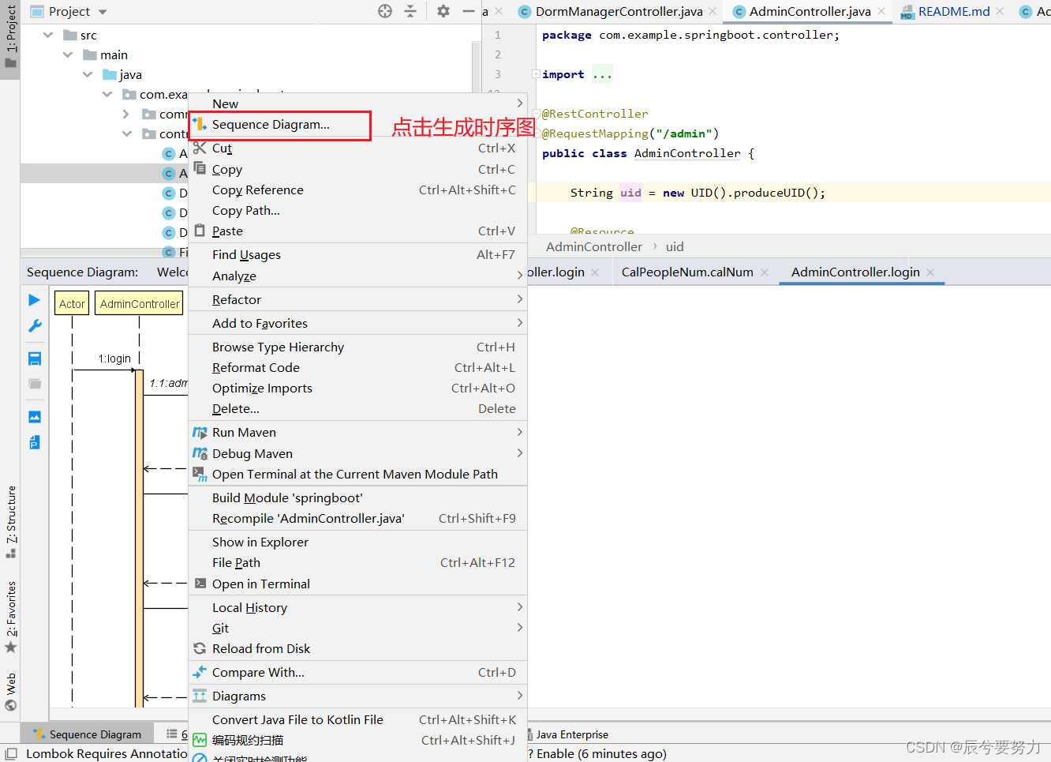Choose Delete... from context menu
This screenshot has width=1051, height=762.
(358, 408)
